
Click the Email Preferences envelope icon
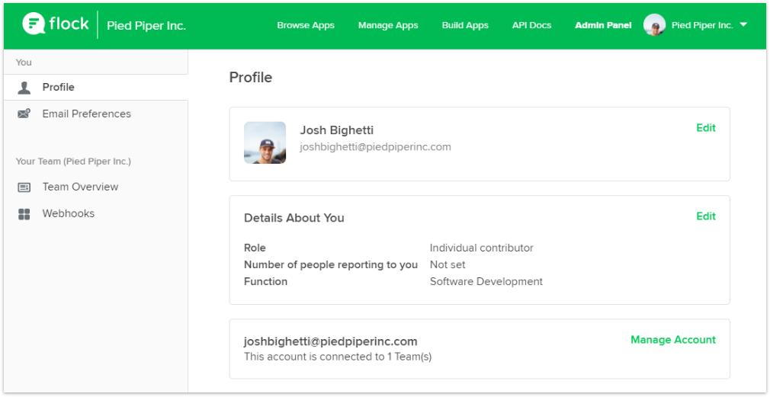tap(24, 114)
